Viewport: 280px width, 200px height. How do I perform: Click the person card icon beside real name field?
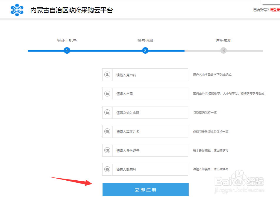(x=107, y=131)
